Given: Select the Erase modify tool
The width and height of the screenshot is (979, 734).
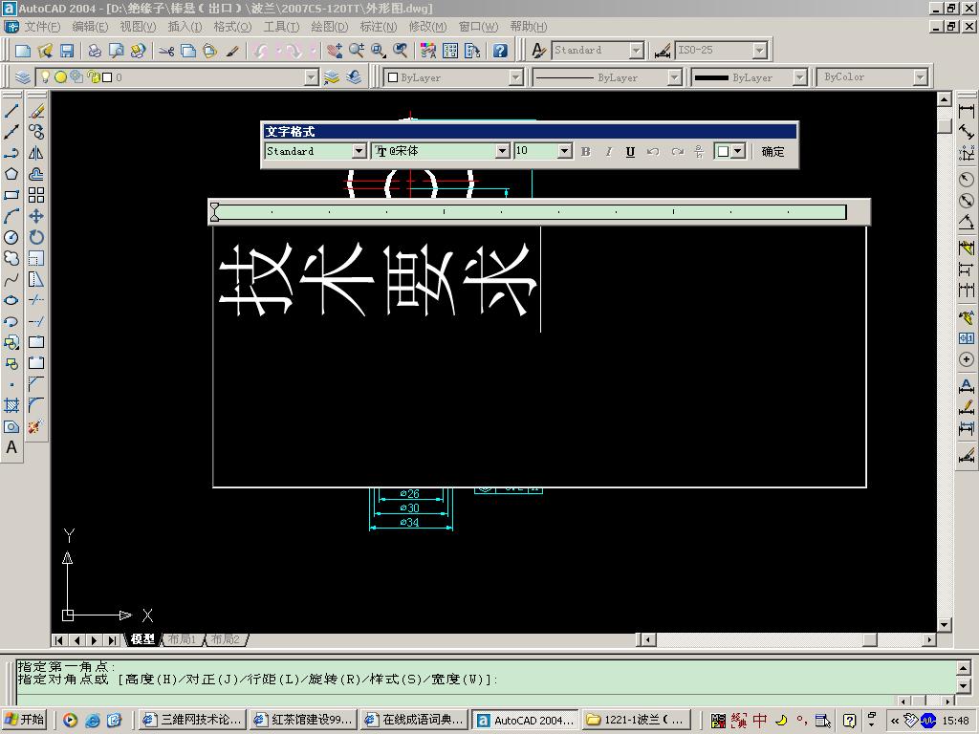Looking at the screenshot, I should click(36, 111).
